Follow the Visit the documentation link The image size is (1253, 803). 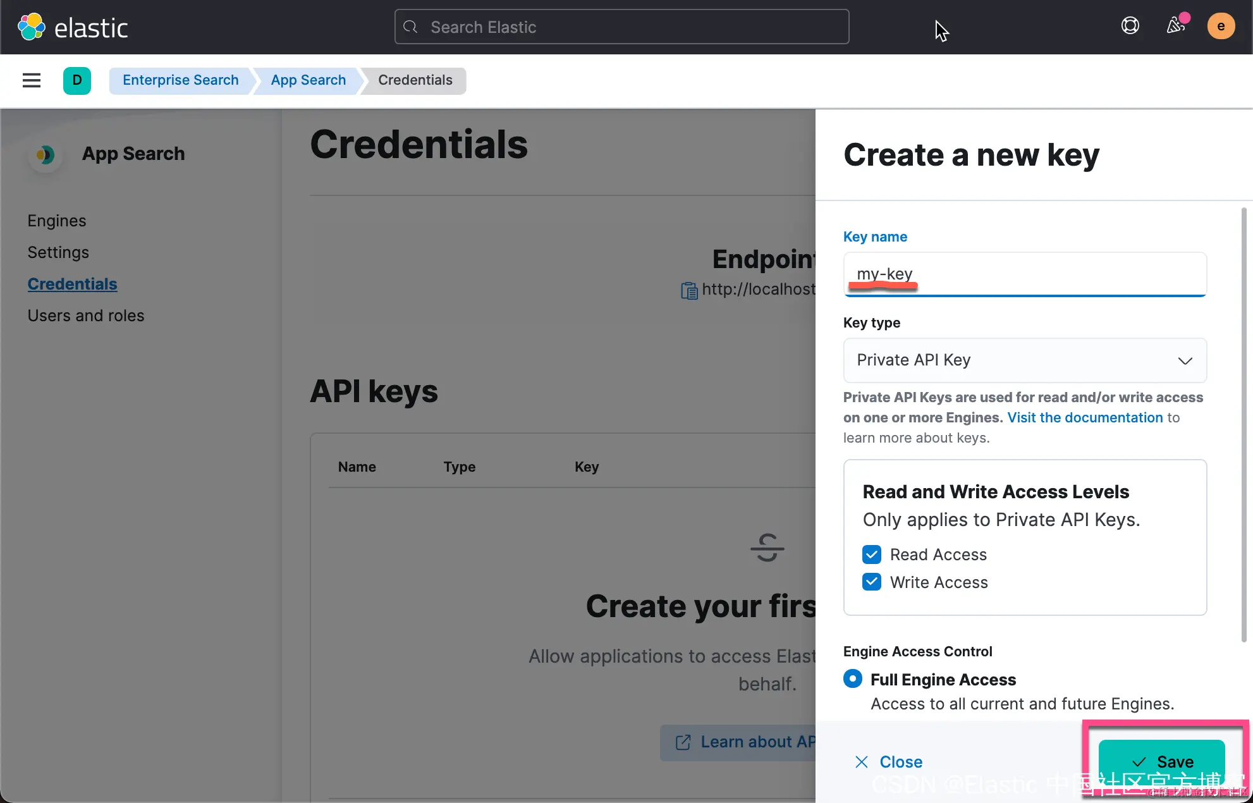coord(1085,417)
